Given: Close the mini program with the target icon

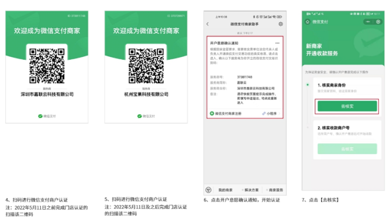Looking at the screenshot, I should point(378,22).
